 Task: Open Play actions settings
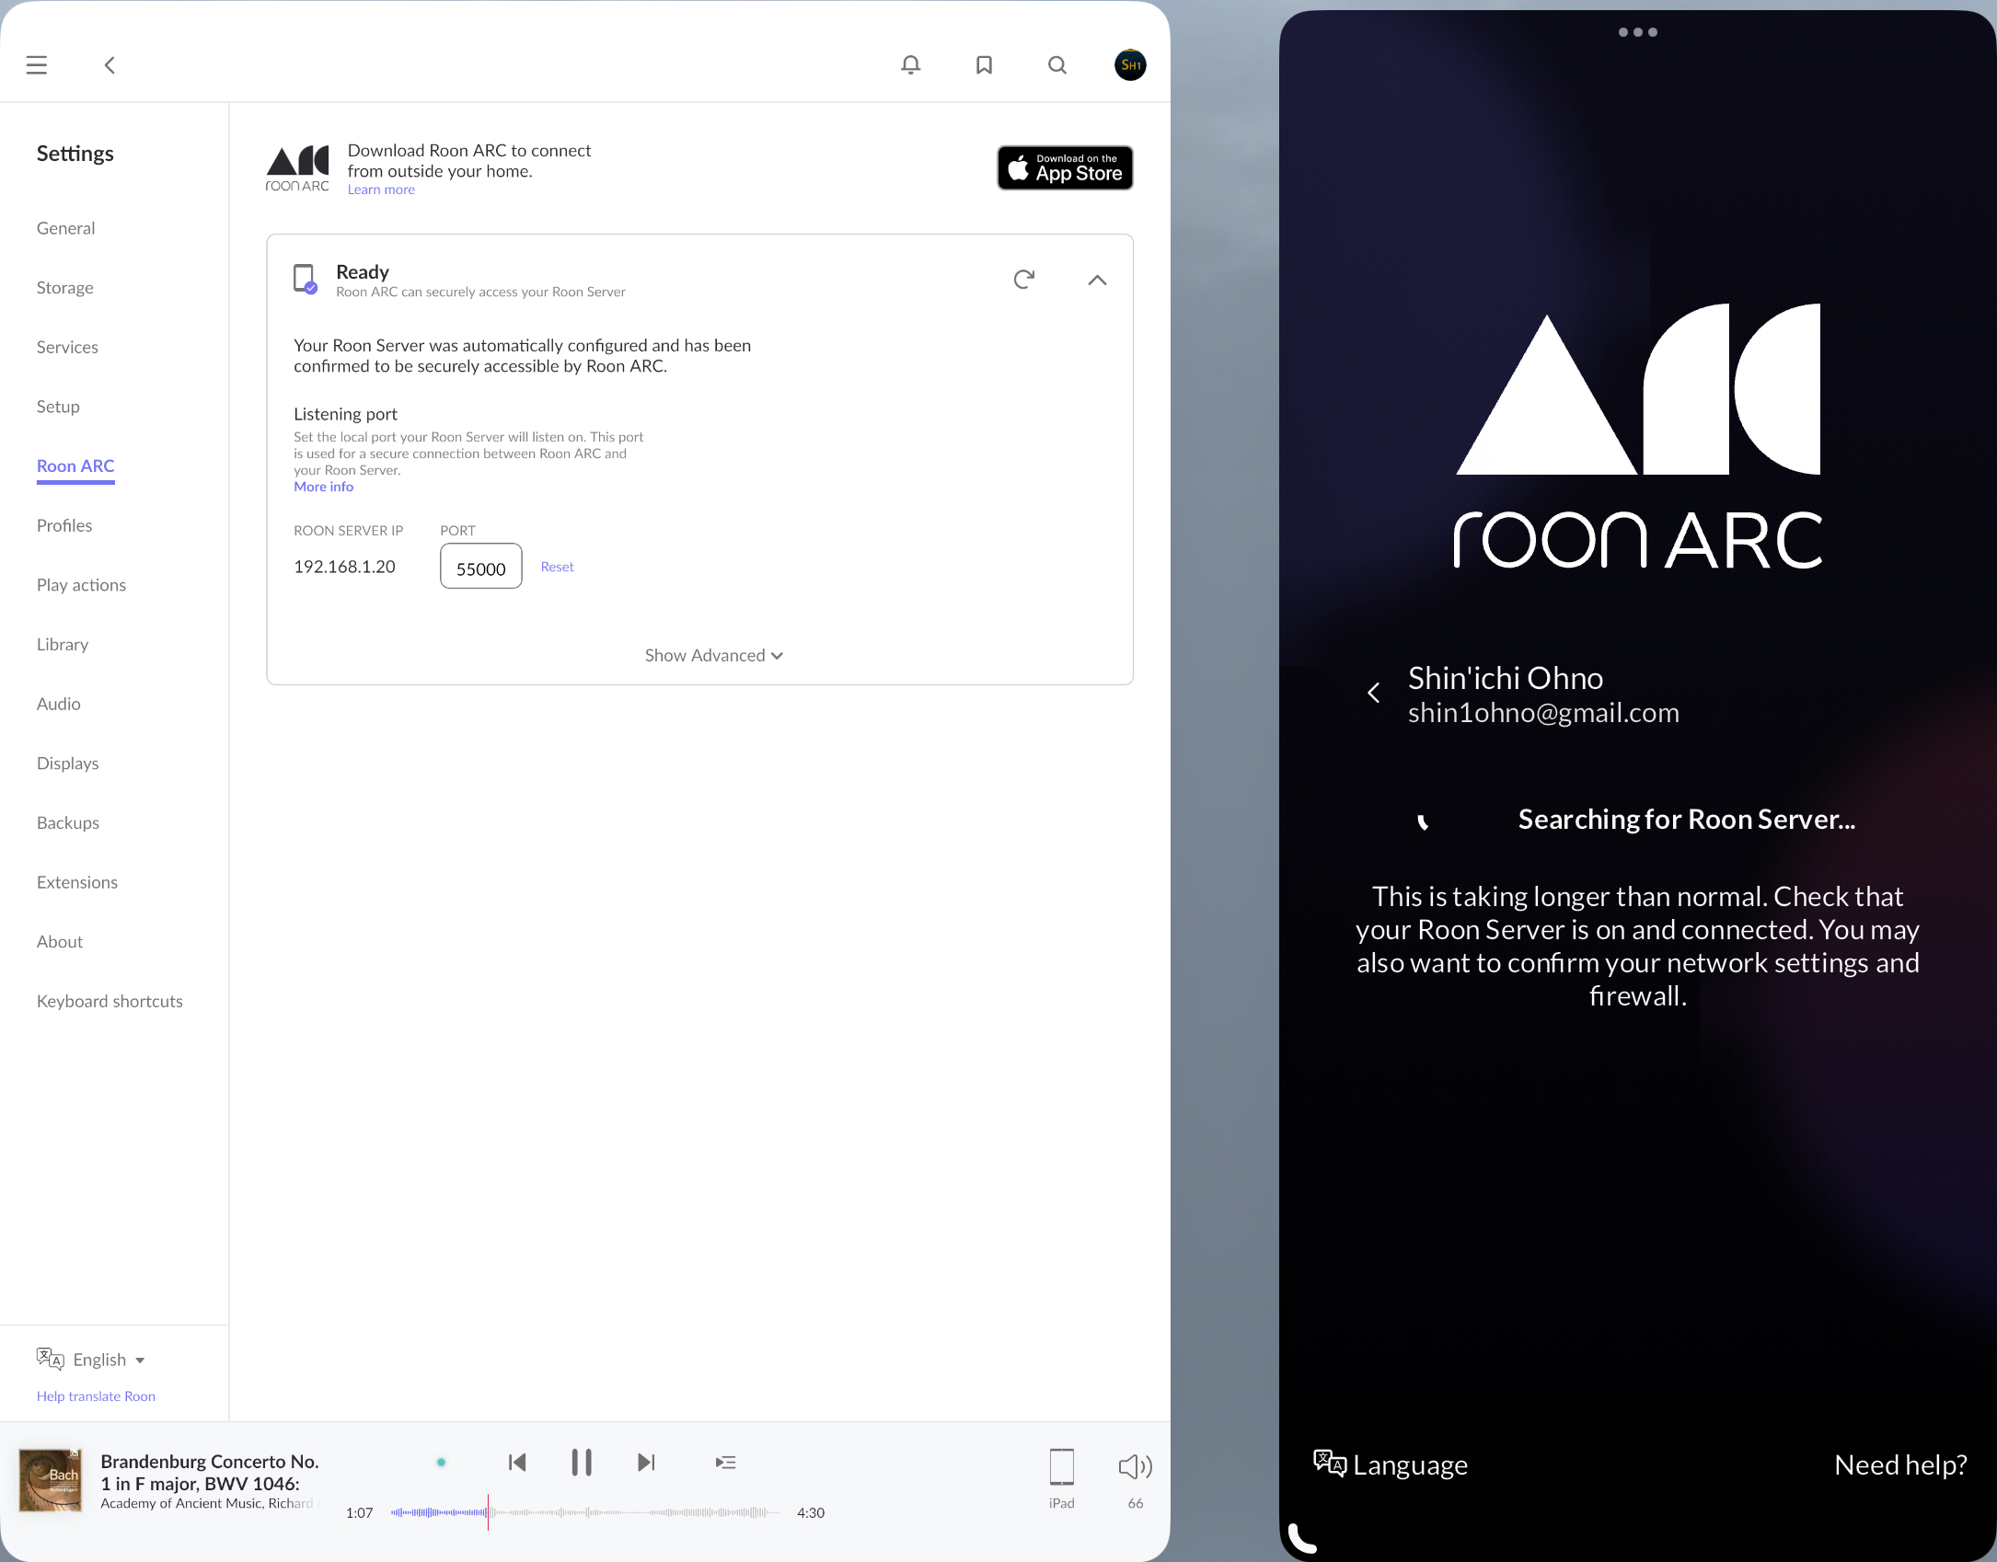click(81, 585)
